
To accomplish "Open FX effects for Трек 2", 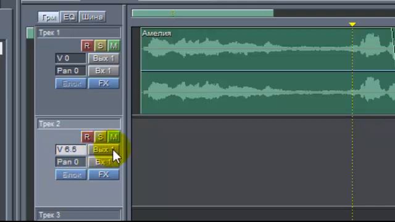I will tap(104, 175).
